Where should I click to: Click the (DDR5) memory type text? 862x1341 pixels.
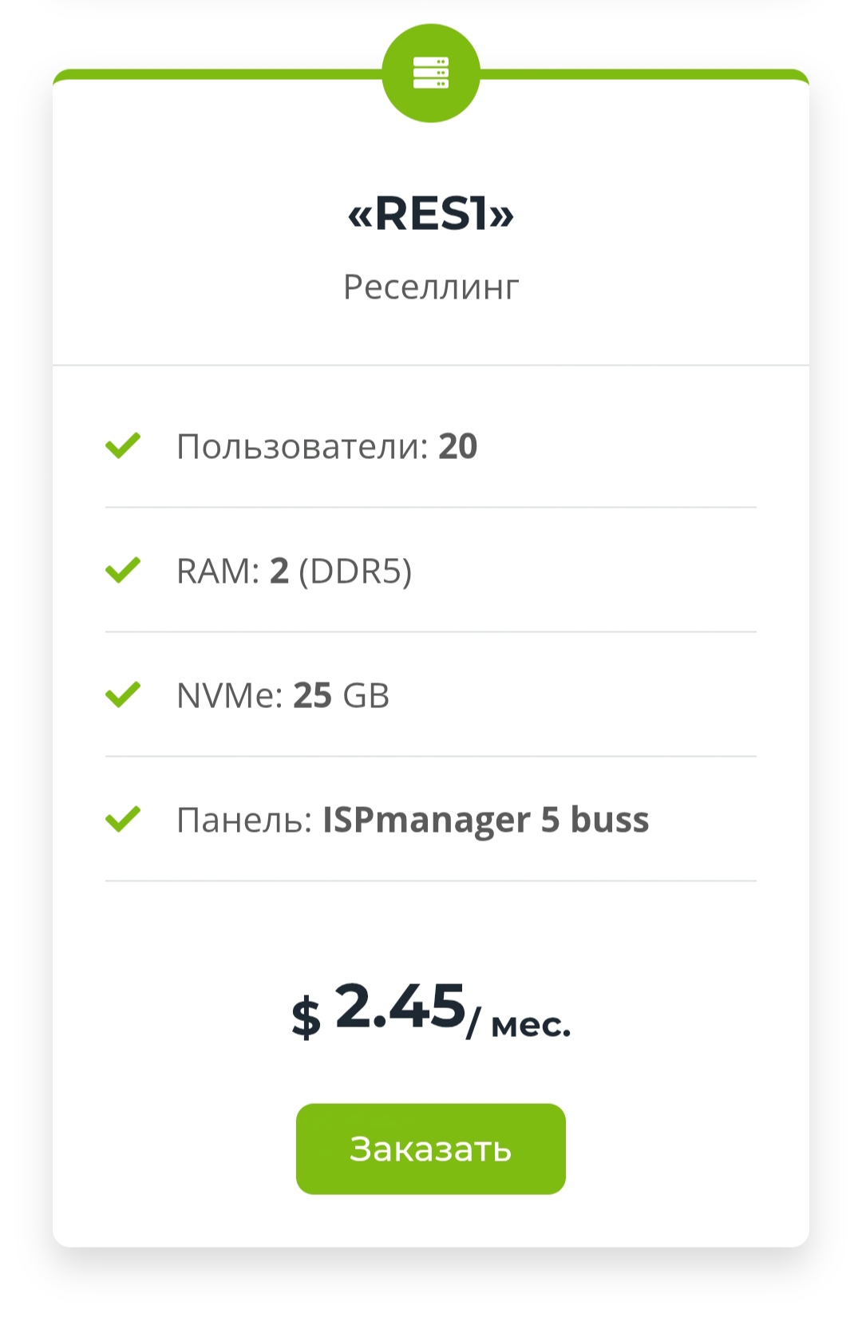click(355, 572)
